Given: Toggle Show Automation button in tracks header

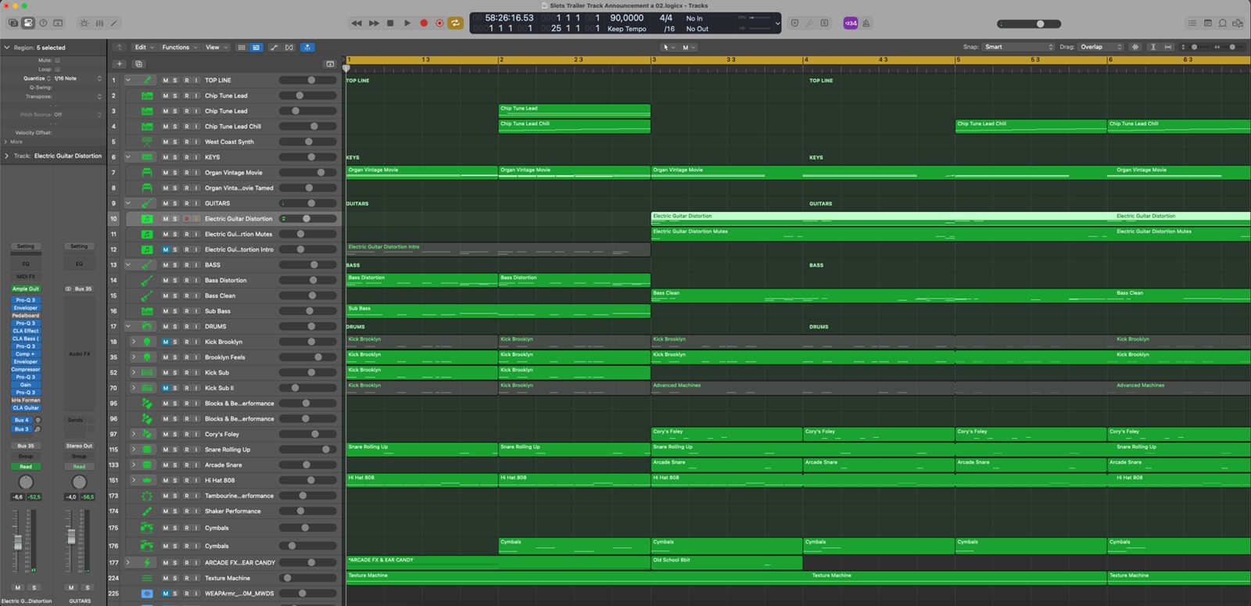Looking at the screenshot, I should [274, 47].
